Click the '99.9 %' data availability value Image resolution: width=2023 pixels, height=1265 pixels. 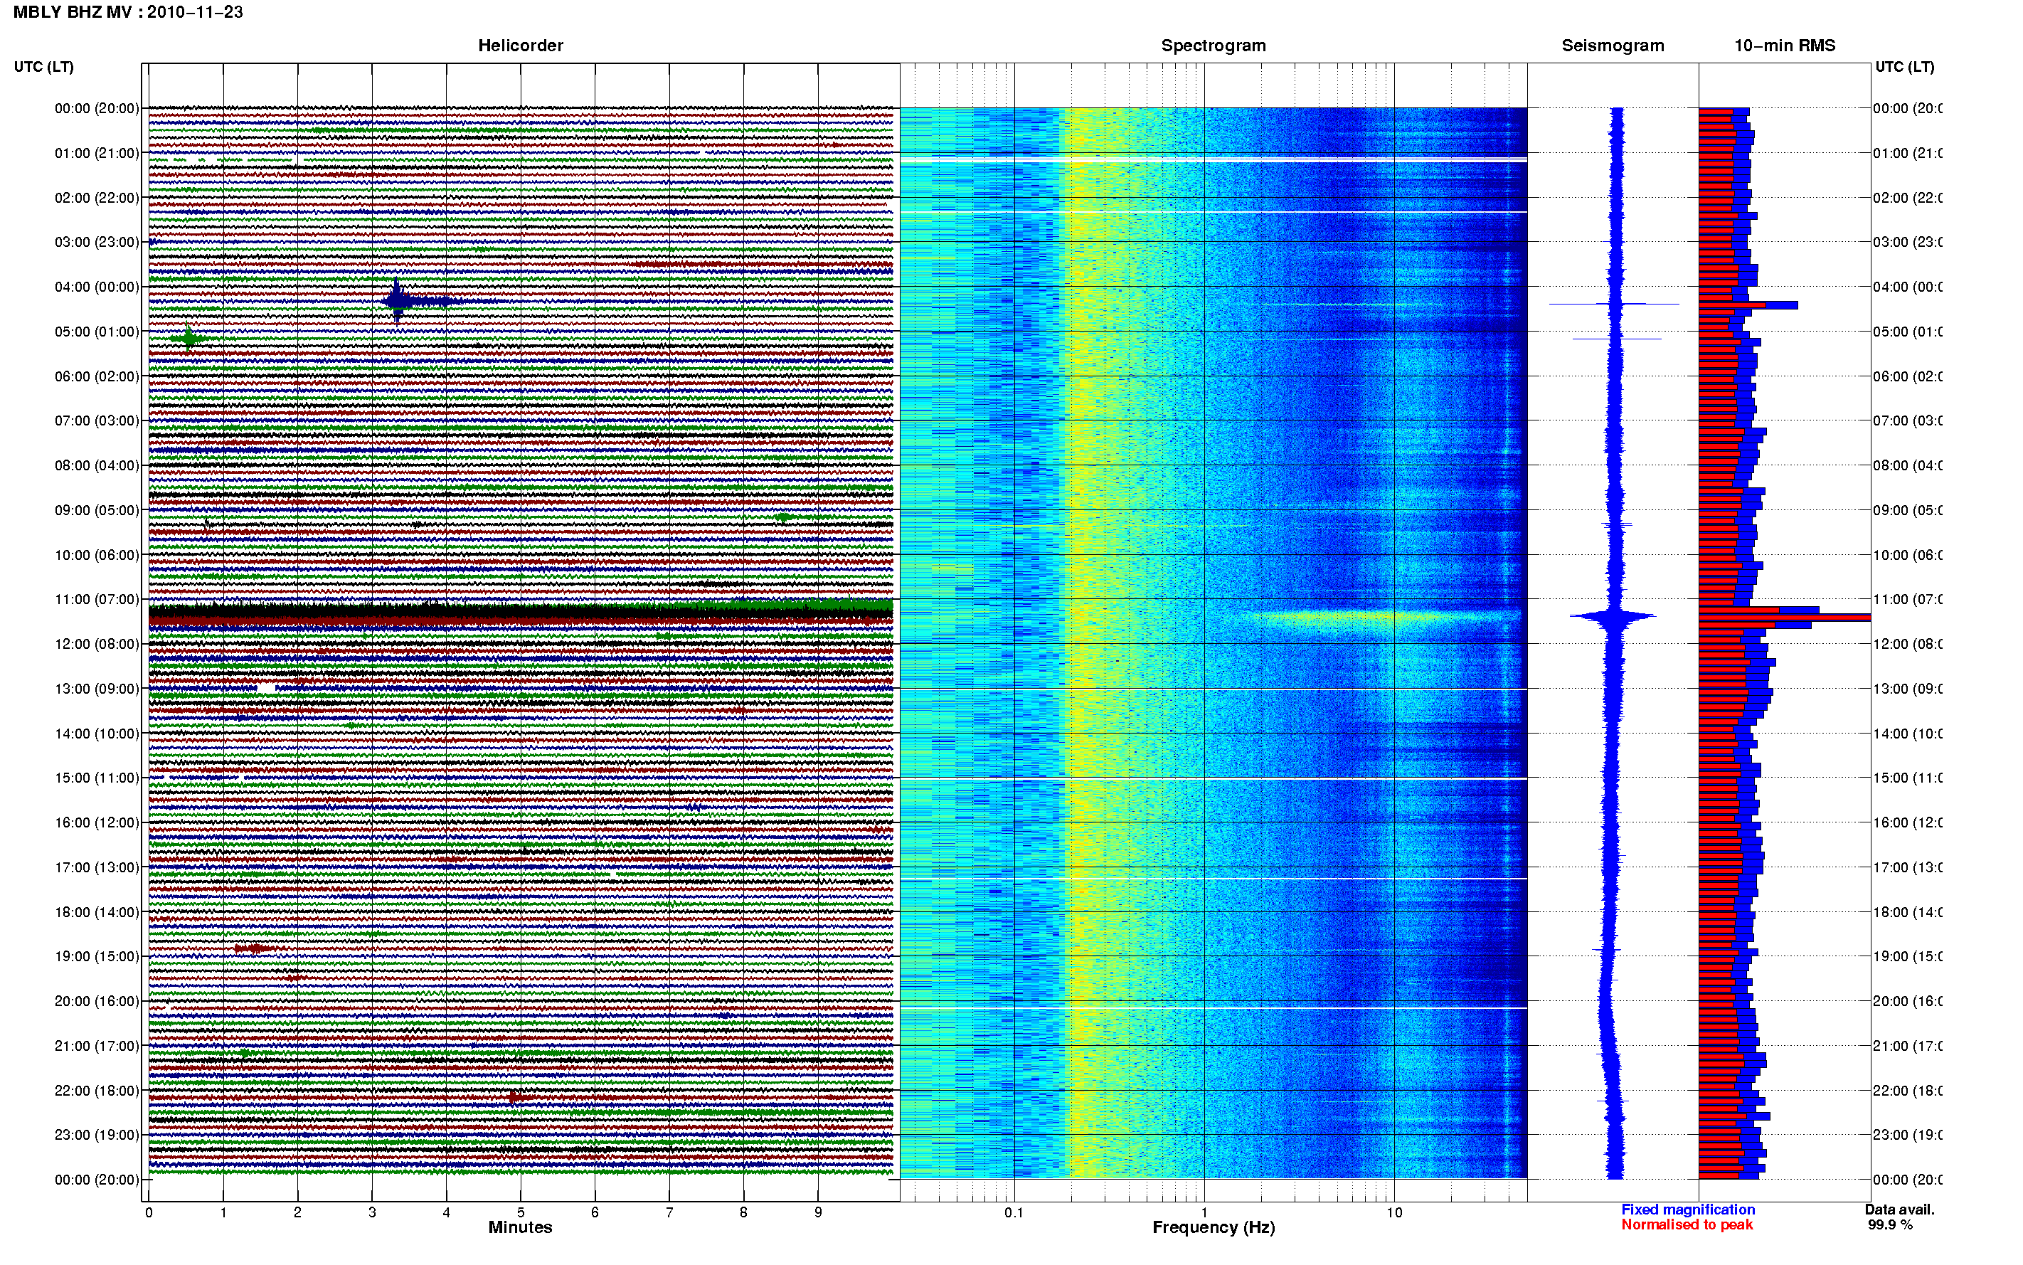click(x=1890, y=1224)
